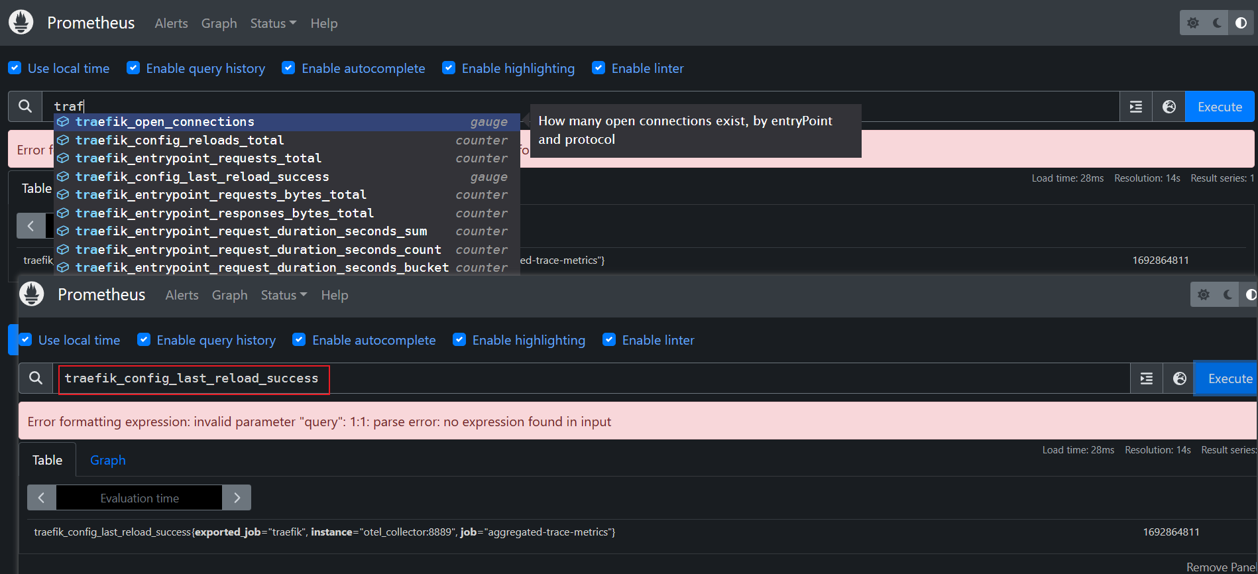This screenshot has width=1258, height=574.
Task: Toggle 'Enable autocomplete' in top panel
Action: [288, 68]
